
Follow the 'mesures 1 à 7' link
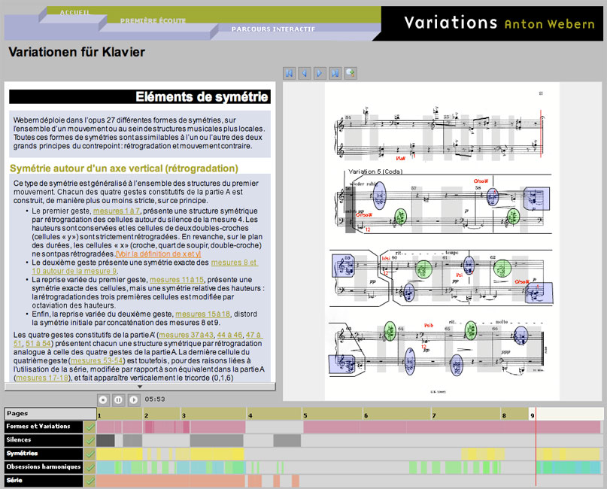[117, 211]
